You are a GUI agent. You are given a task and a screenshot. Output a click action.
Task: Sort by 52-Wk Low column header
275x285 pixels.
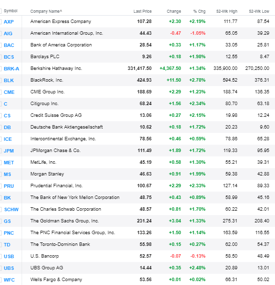tap(259, 11)
